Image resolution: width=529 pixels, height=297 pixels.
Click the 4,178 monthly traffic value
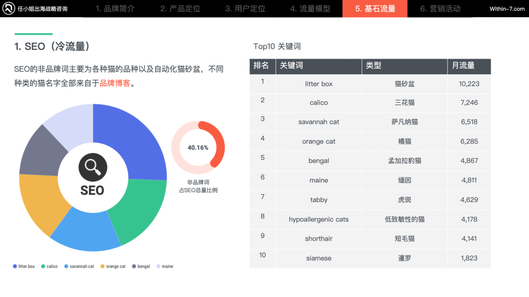pos(469,220)
